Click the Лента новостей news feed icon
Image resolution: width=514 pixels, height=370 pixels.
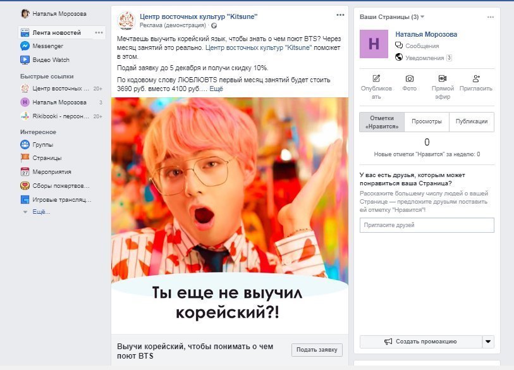pyautogui.click(x=25, y=32)
